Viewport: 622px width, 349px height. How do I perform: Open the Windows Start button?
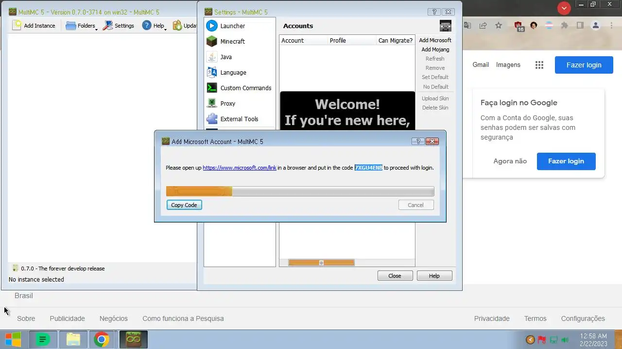(13, 340)
